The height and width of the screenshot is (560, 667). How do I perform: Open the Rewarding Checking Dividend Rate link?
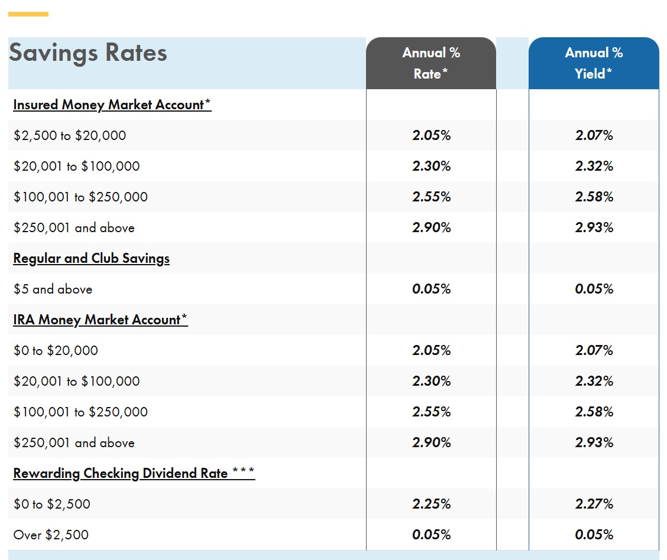tap(134, 473)
